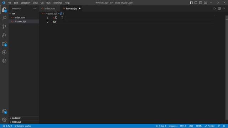Show errors and warnings in status bar

(x=7, y=126)
